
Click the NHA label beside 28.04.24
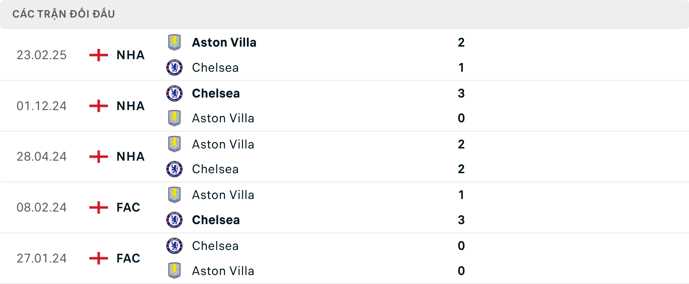click(130, 156)
